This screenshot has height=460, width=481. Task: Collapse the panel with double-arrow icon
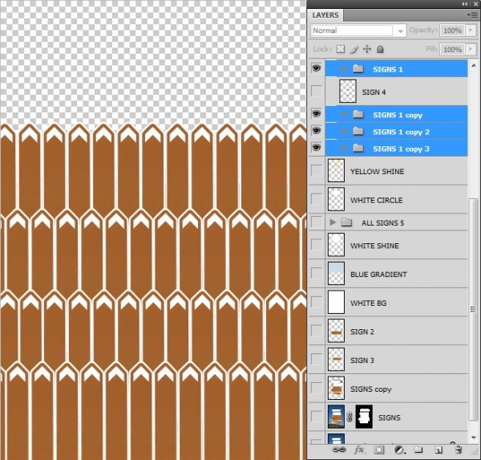pos(465,4)
